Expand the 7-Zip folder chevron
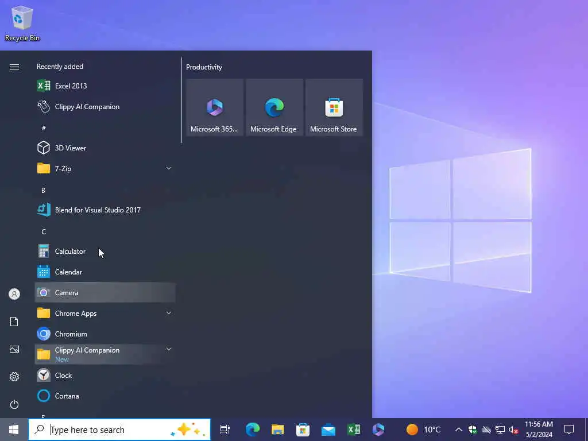Image resolution: width=588 pixels, height=441 pixels. click(169, 168)
